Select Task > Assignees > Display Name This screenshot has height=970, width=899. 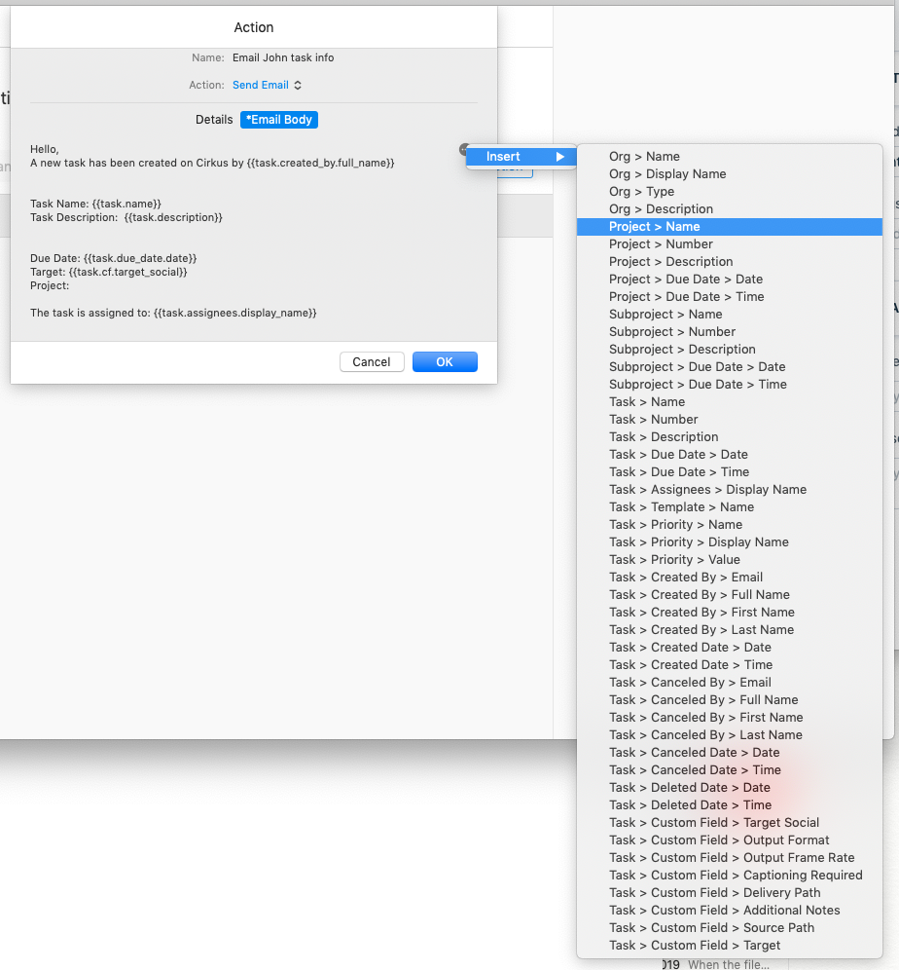pos(707,489)
